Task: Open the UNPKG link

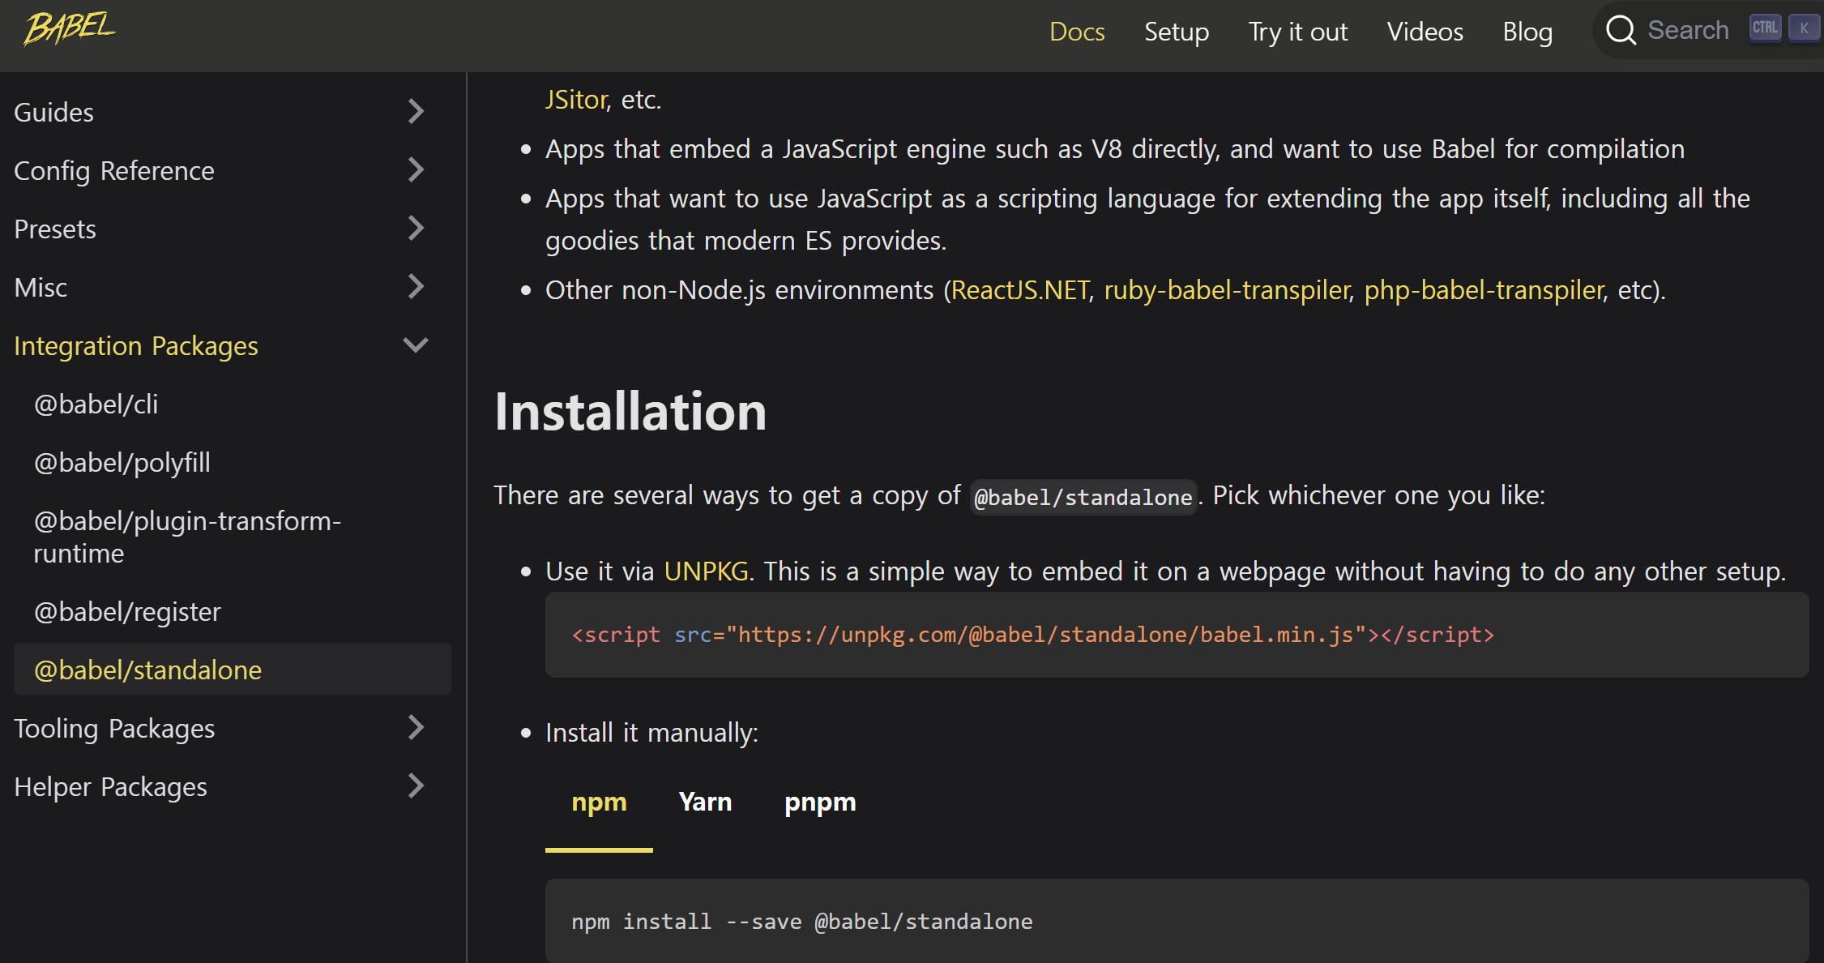Action: click(x=706, y=571)
